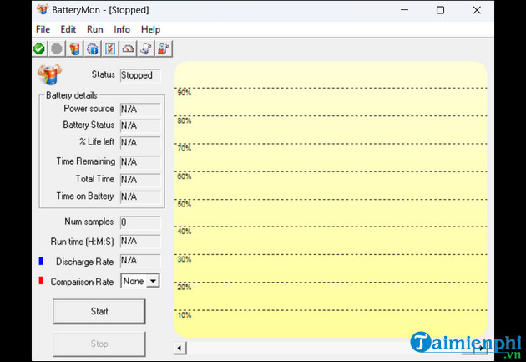Click the 50% label on the graph

coord(185,205)
